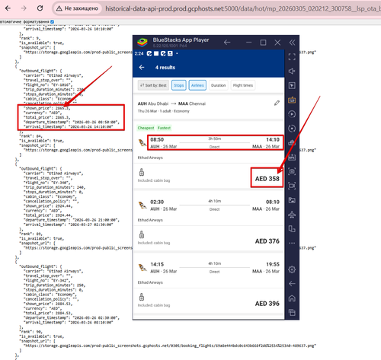Screen dimensions: 381x360
Task: Open BlueStacks settings gear
Action: [x=292, y=269]
